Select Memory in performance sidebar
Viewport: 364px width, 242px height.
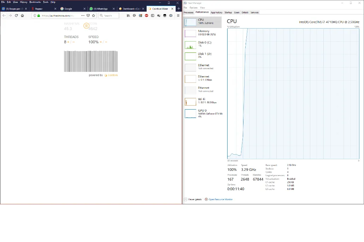(202, 33)
